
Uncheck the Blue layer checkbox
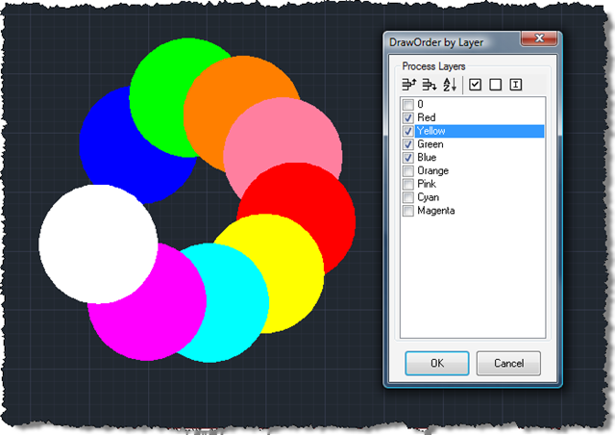(x=408, y=157)
